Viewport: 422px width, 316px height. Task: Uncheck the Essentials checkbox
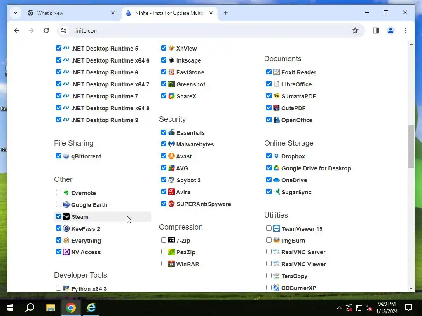pos(164,132)
